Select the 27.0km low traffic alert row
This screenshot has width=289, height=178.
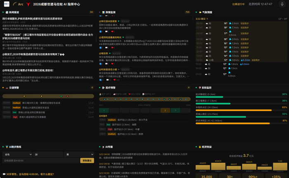point(48,112)
